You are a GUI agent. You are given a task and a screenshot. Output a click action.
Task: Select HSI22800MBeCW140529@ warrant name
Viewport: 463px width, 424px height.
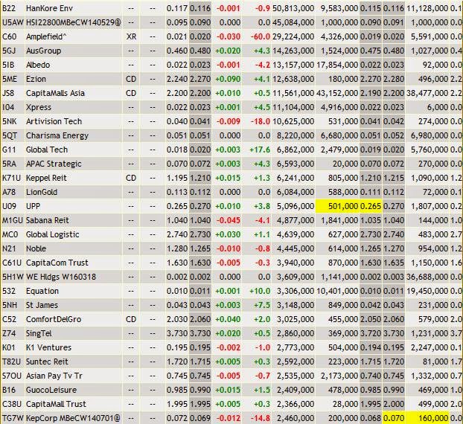pyautogui.click(x=74, y=22)
